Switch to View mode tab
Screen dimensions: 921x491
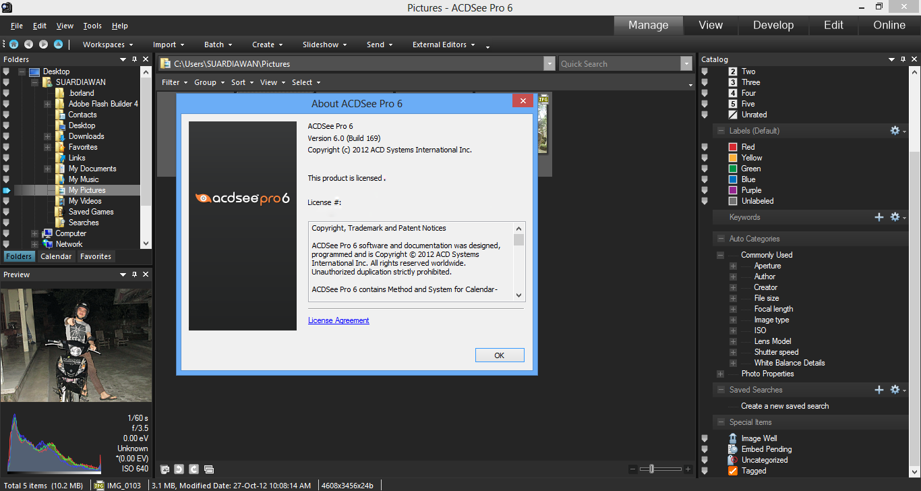tap(711, 25)
